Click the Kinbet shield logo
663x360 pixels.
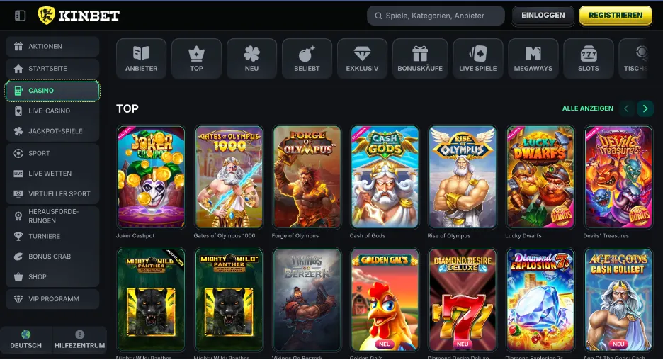[x=47, y=15]
